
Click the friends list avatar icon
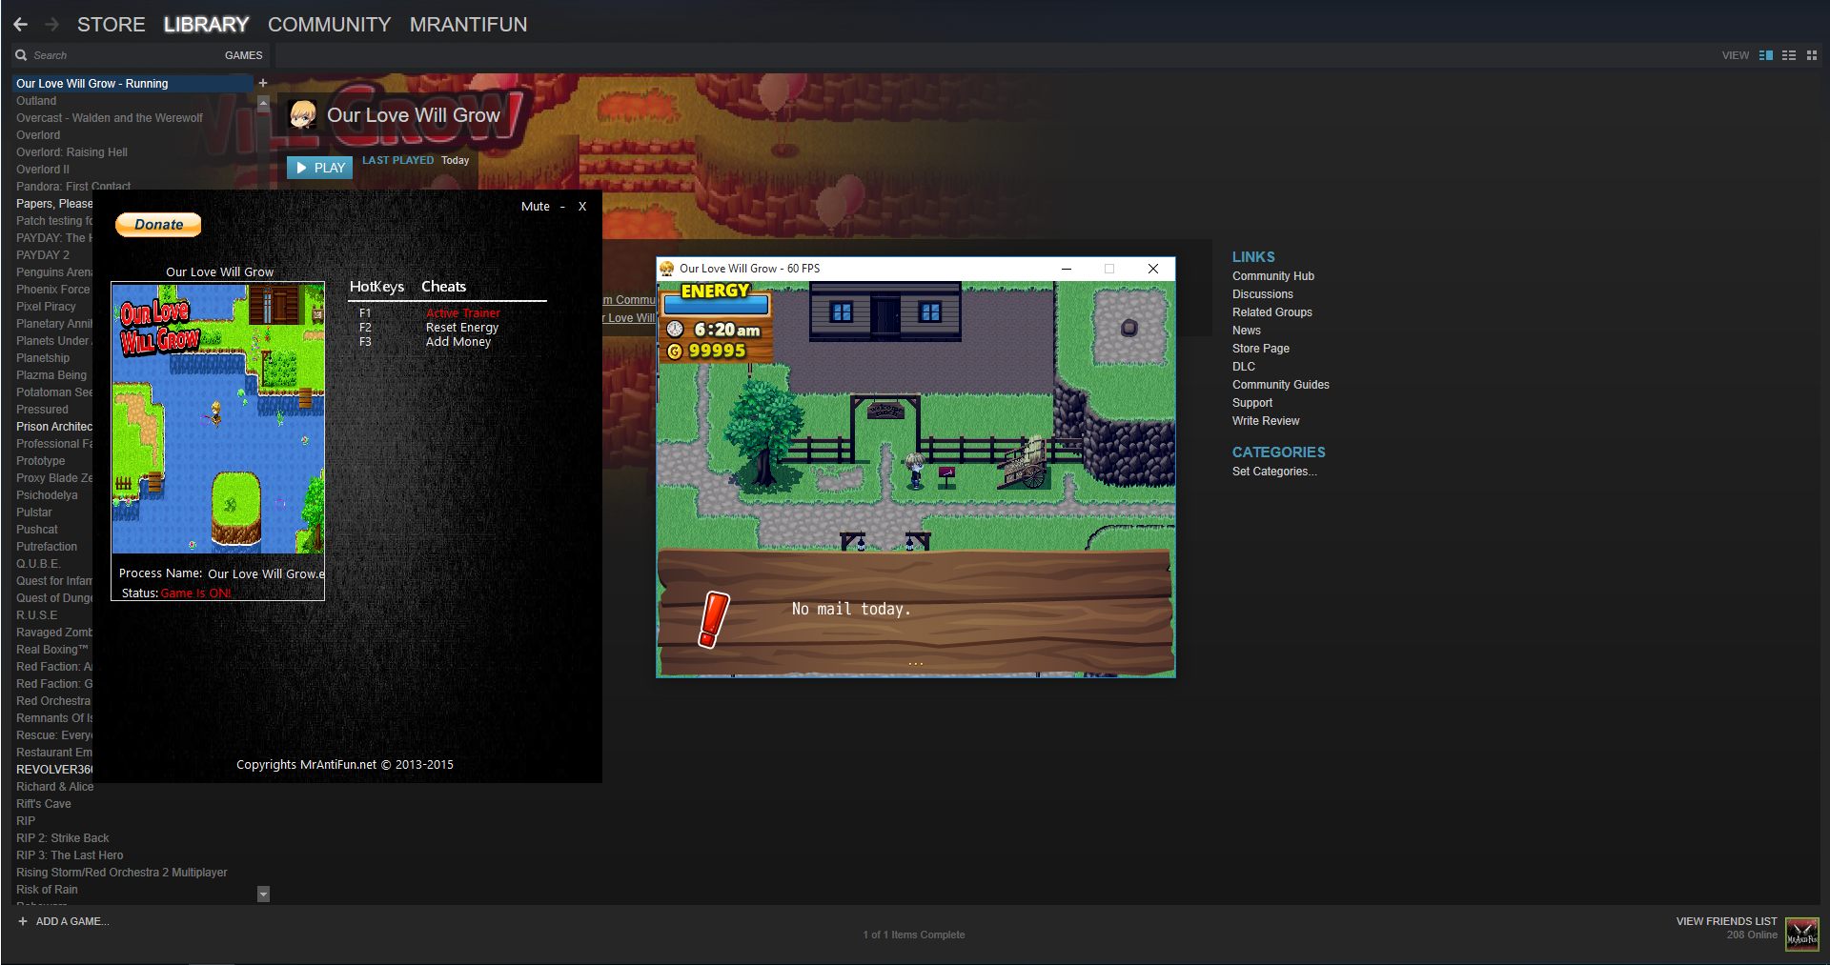click(1801, 934)
